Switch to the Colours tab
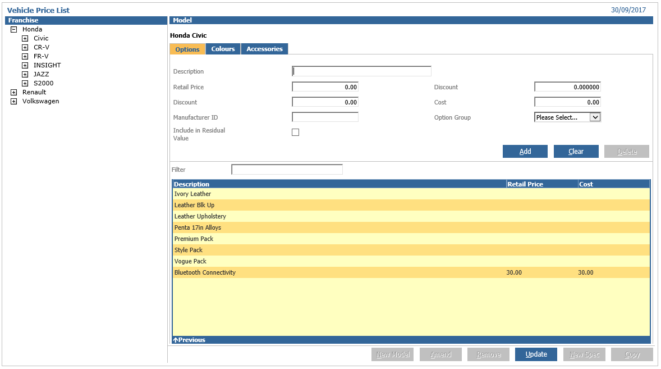 coord(223,49)
